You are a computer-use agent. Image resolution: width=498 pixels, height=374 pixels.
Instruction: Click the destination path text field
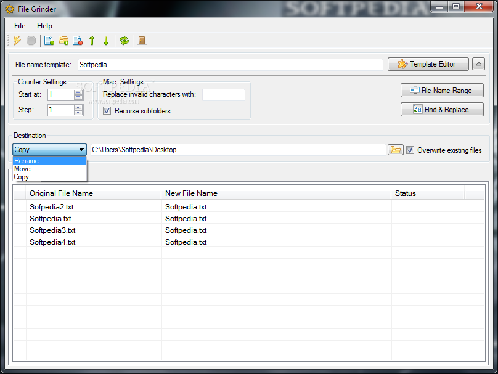(x=238, y=150)
